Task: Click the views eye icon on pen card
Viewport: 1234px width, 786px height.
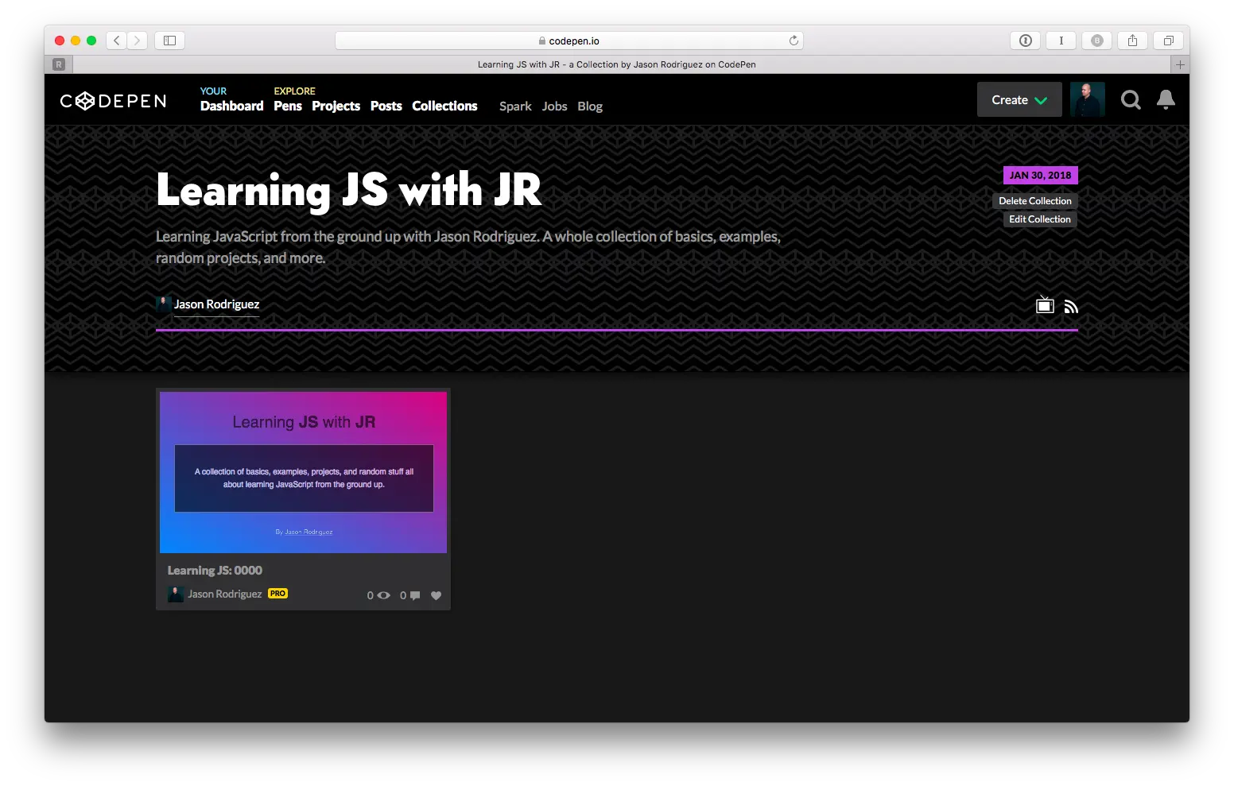Action: 383,595
